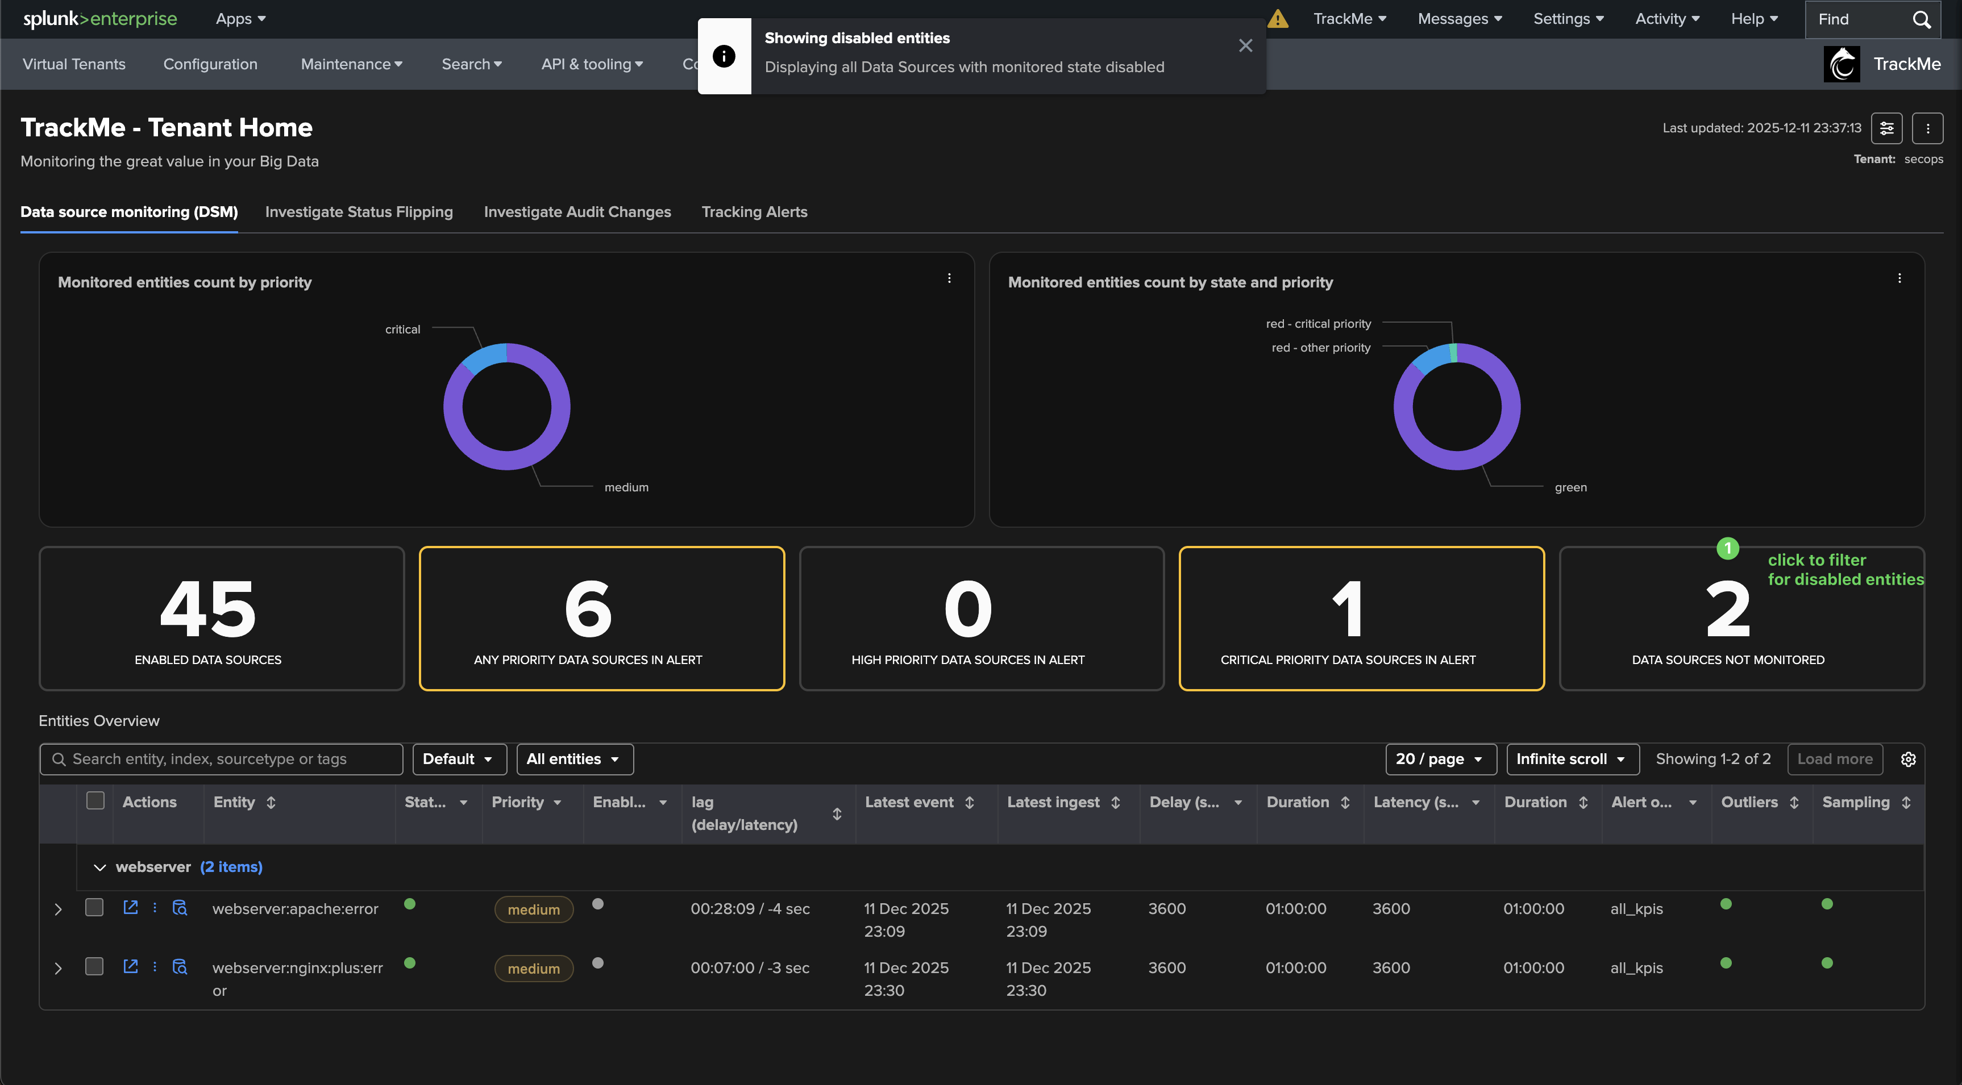Dismiss the Showing disabled entities notification
Image resolution: width=1962 pixels, height=1085 pixels.
1245,45
